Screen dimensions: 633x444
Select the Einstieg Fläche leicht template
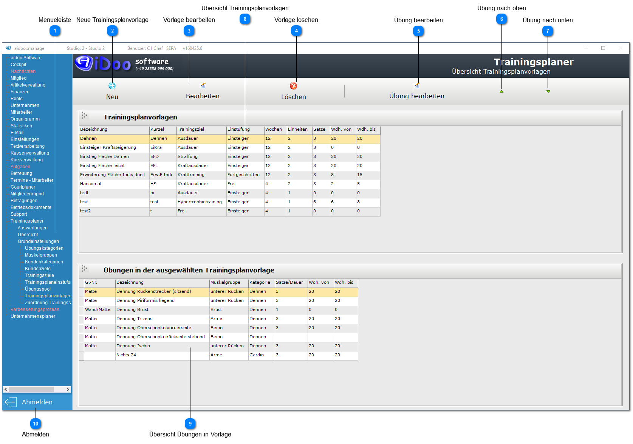pyautogui.click(x=230, y=166)
